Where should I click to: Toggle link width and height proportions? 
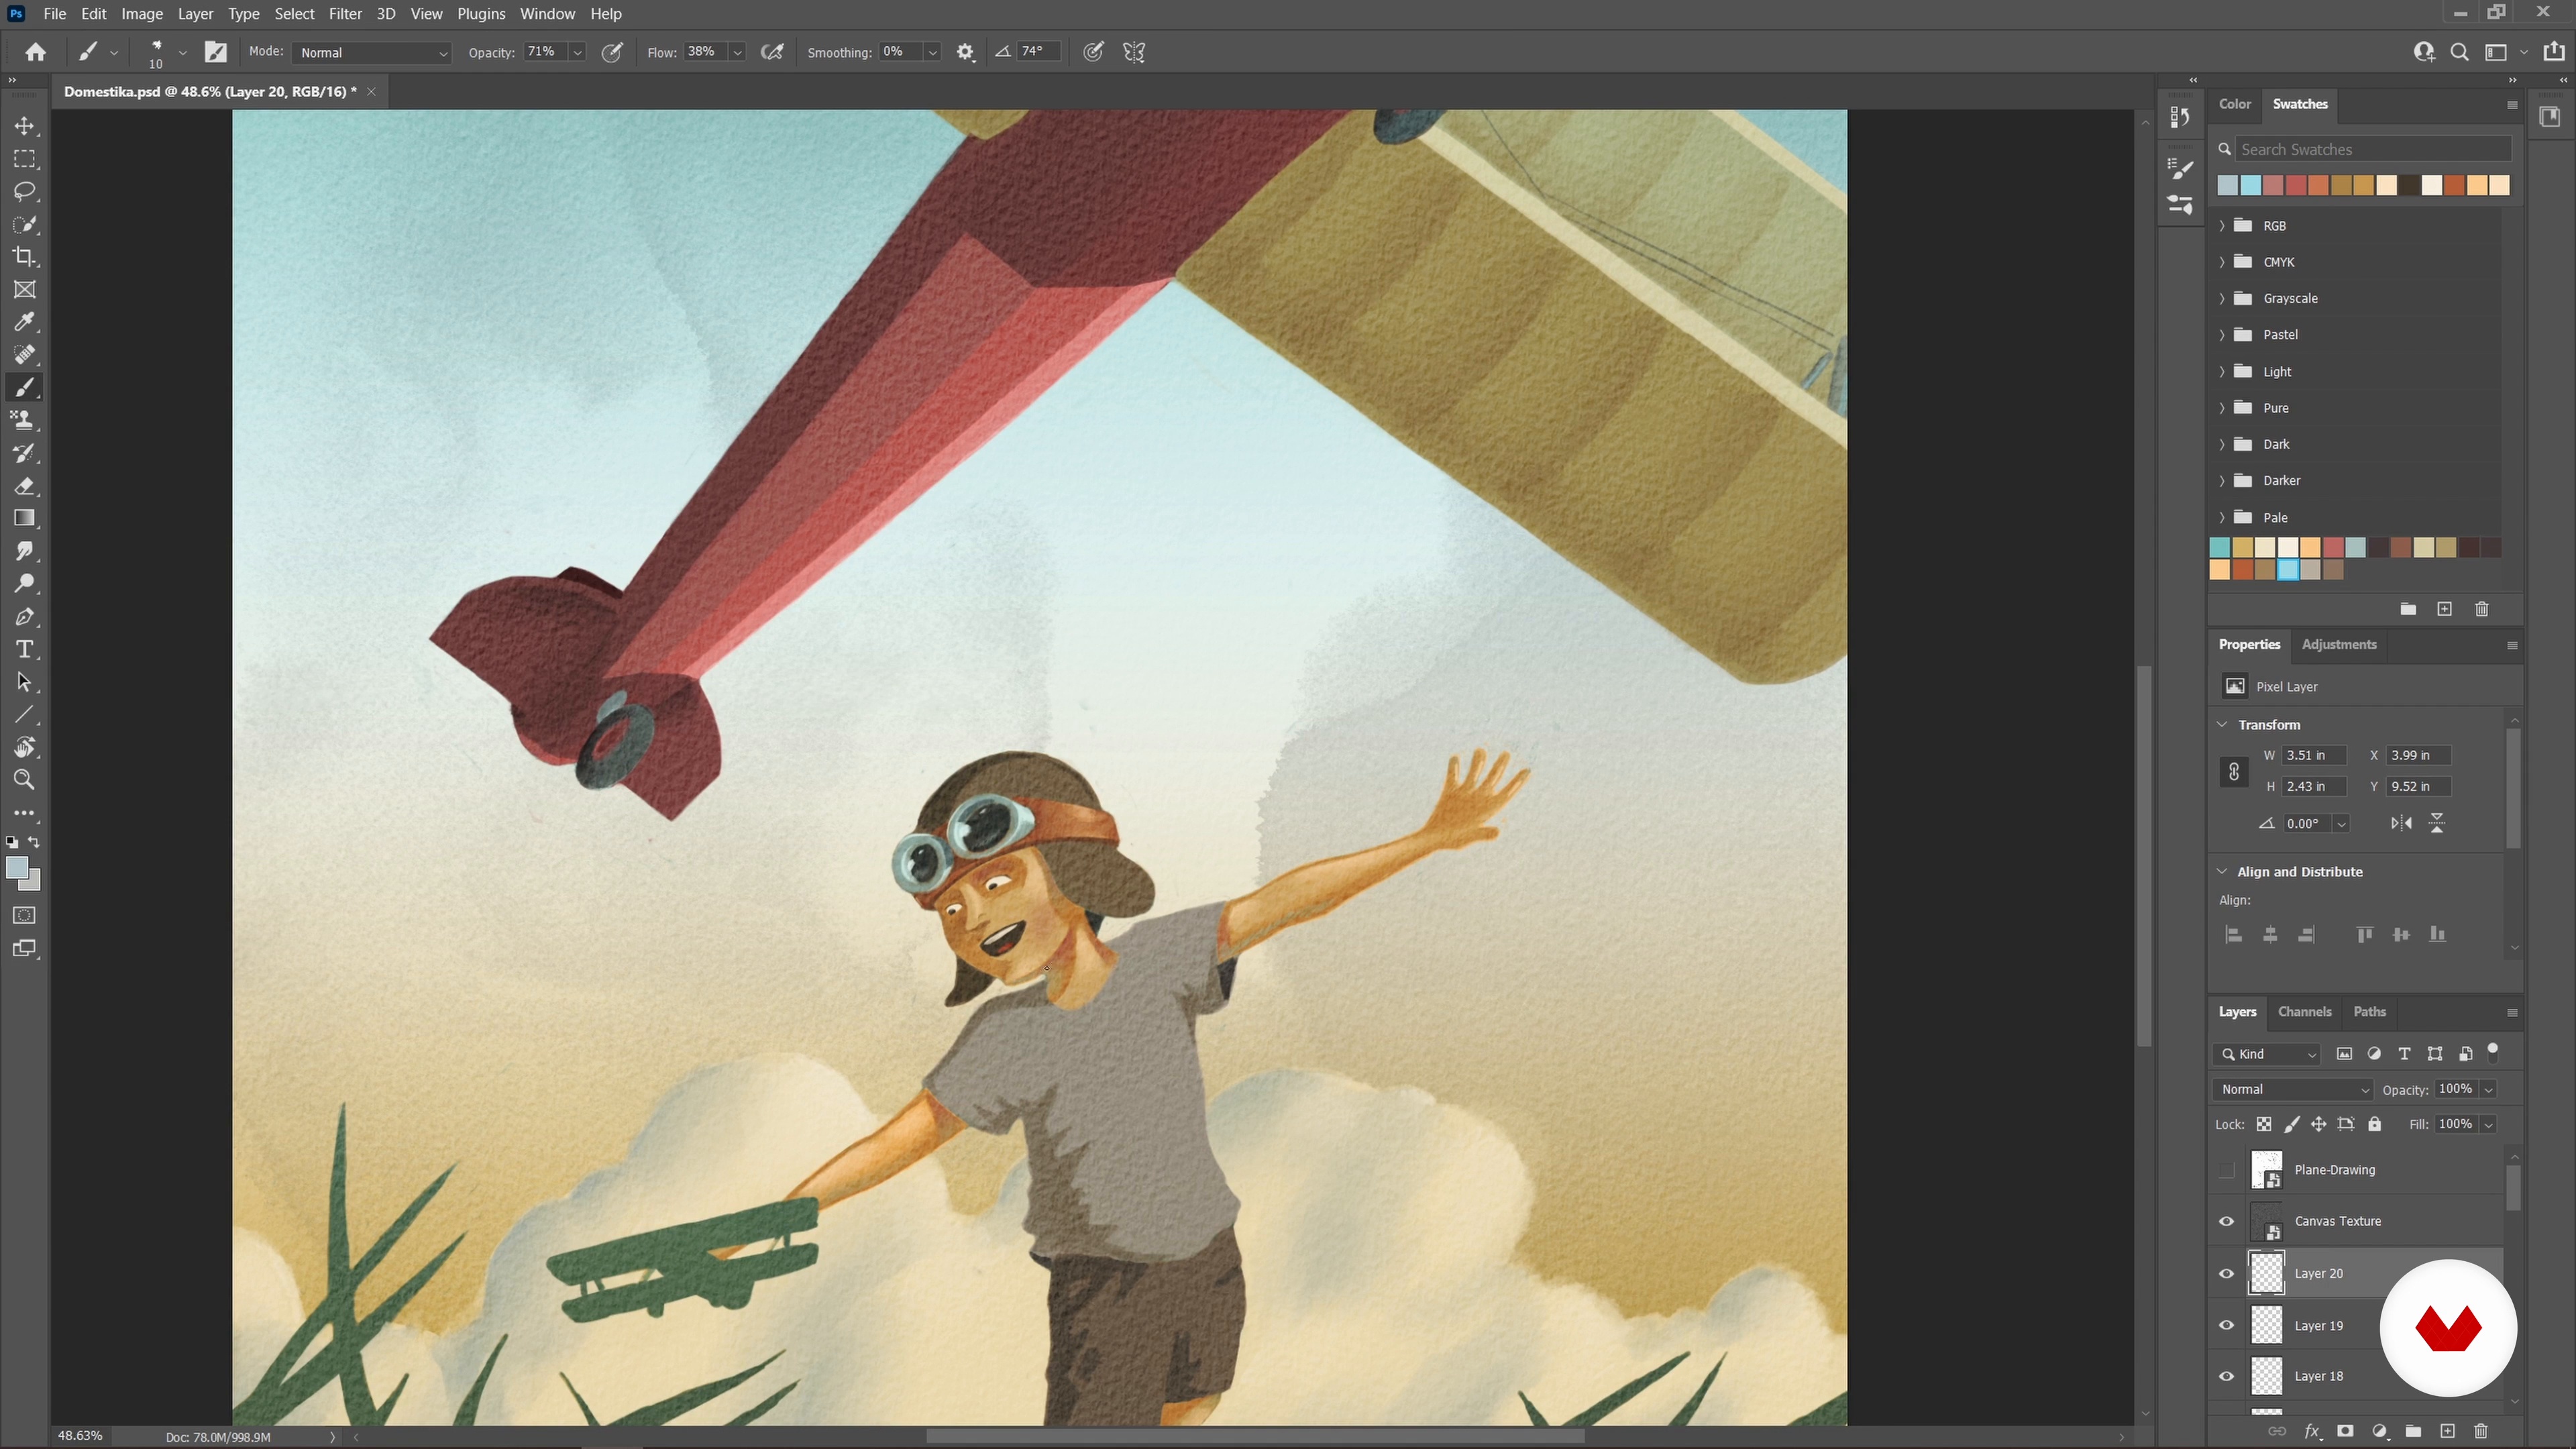click(2234, 771)
